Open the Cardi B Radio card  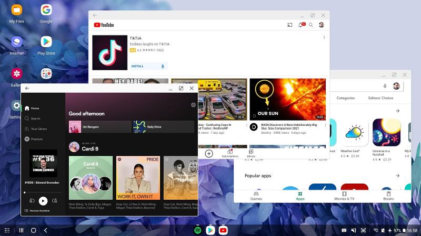click(x=91, y=178)
